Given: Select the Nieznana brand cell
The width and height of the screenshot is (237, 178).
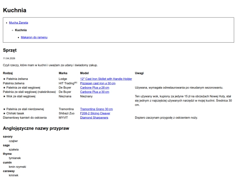Looking at the screenshot, I should 65,96.
